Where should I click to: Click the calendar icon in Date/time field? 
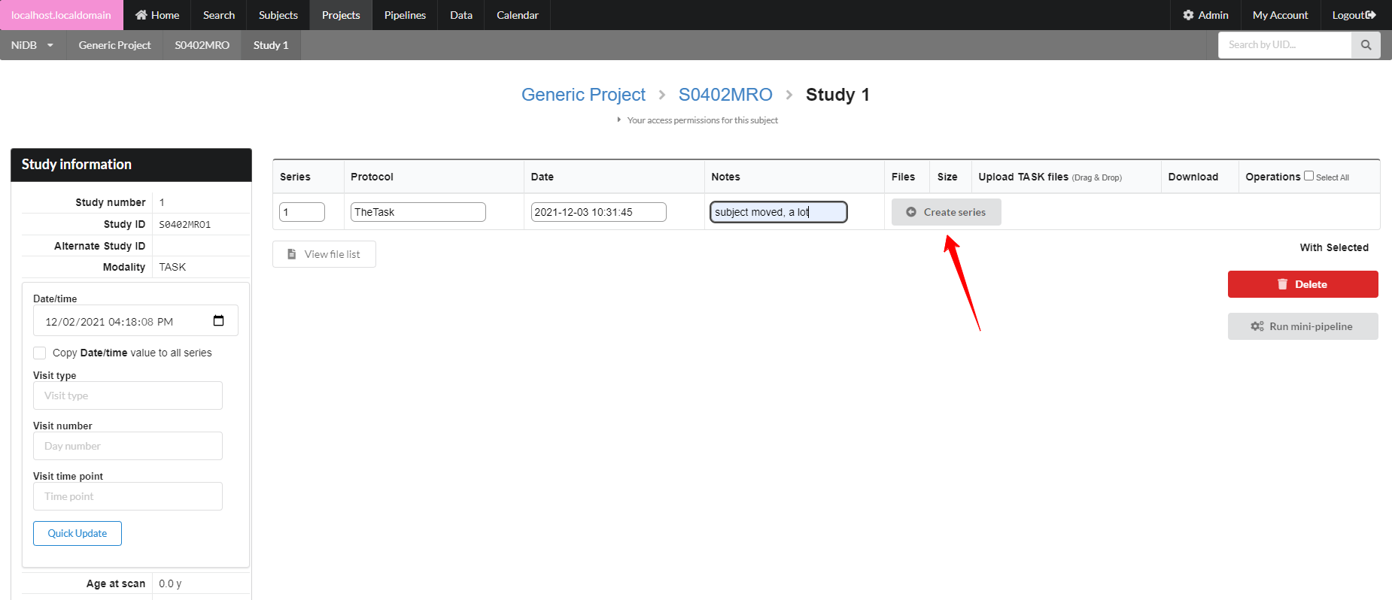[218, 321]
